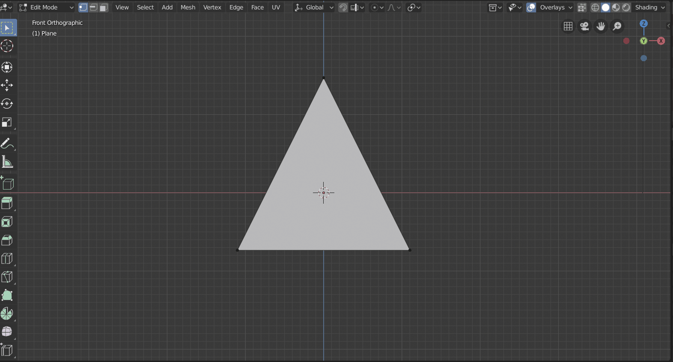Viewport: 673px width, 362px height.
Task: Open the snap element dropdown
Action: [x=357, y=7]
